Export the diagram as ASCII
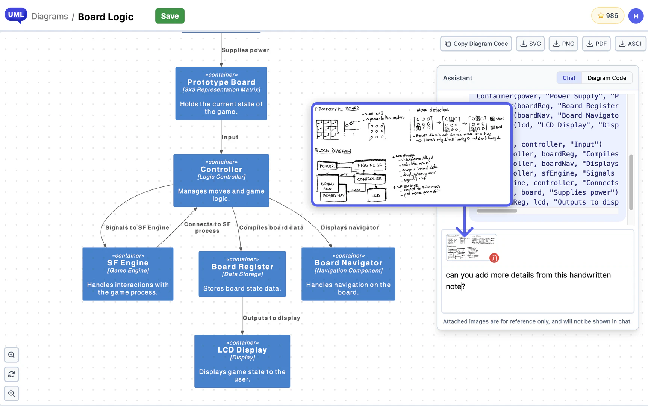This screenshot has height=406, width=648. (630, 44)
